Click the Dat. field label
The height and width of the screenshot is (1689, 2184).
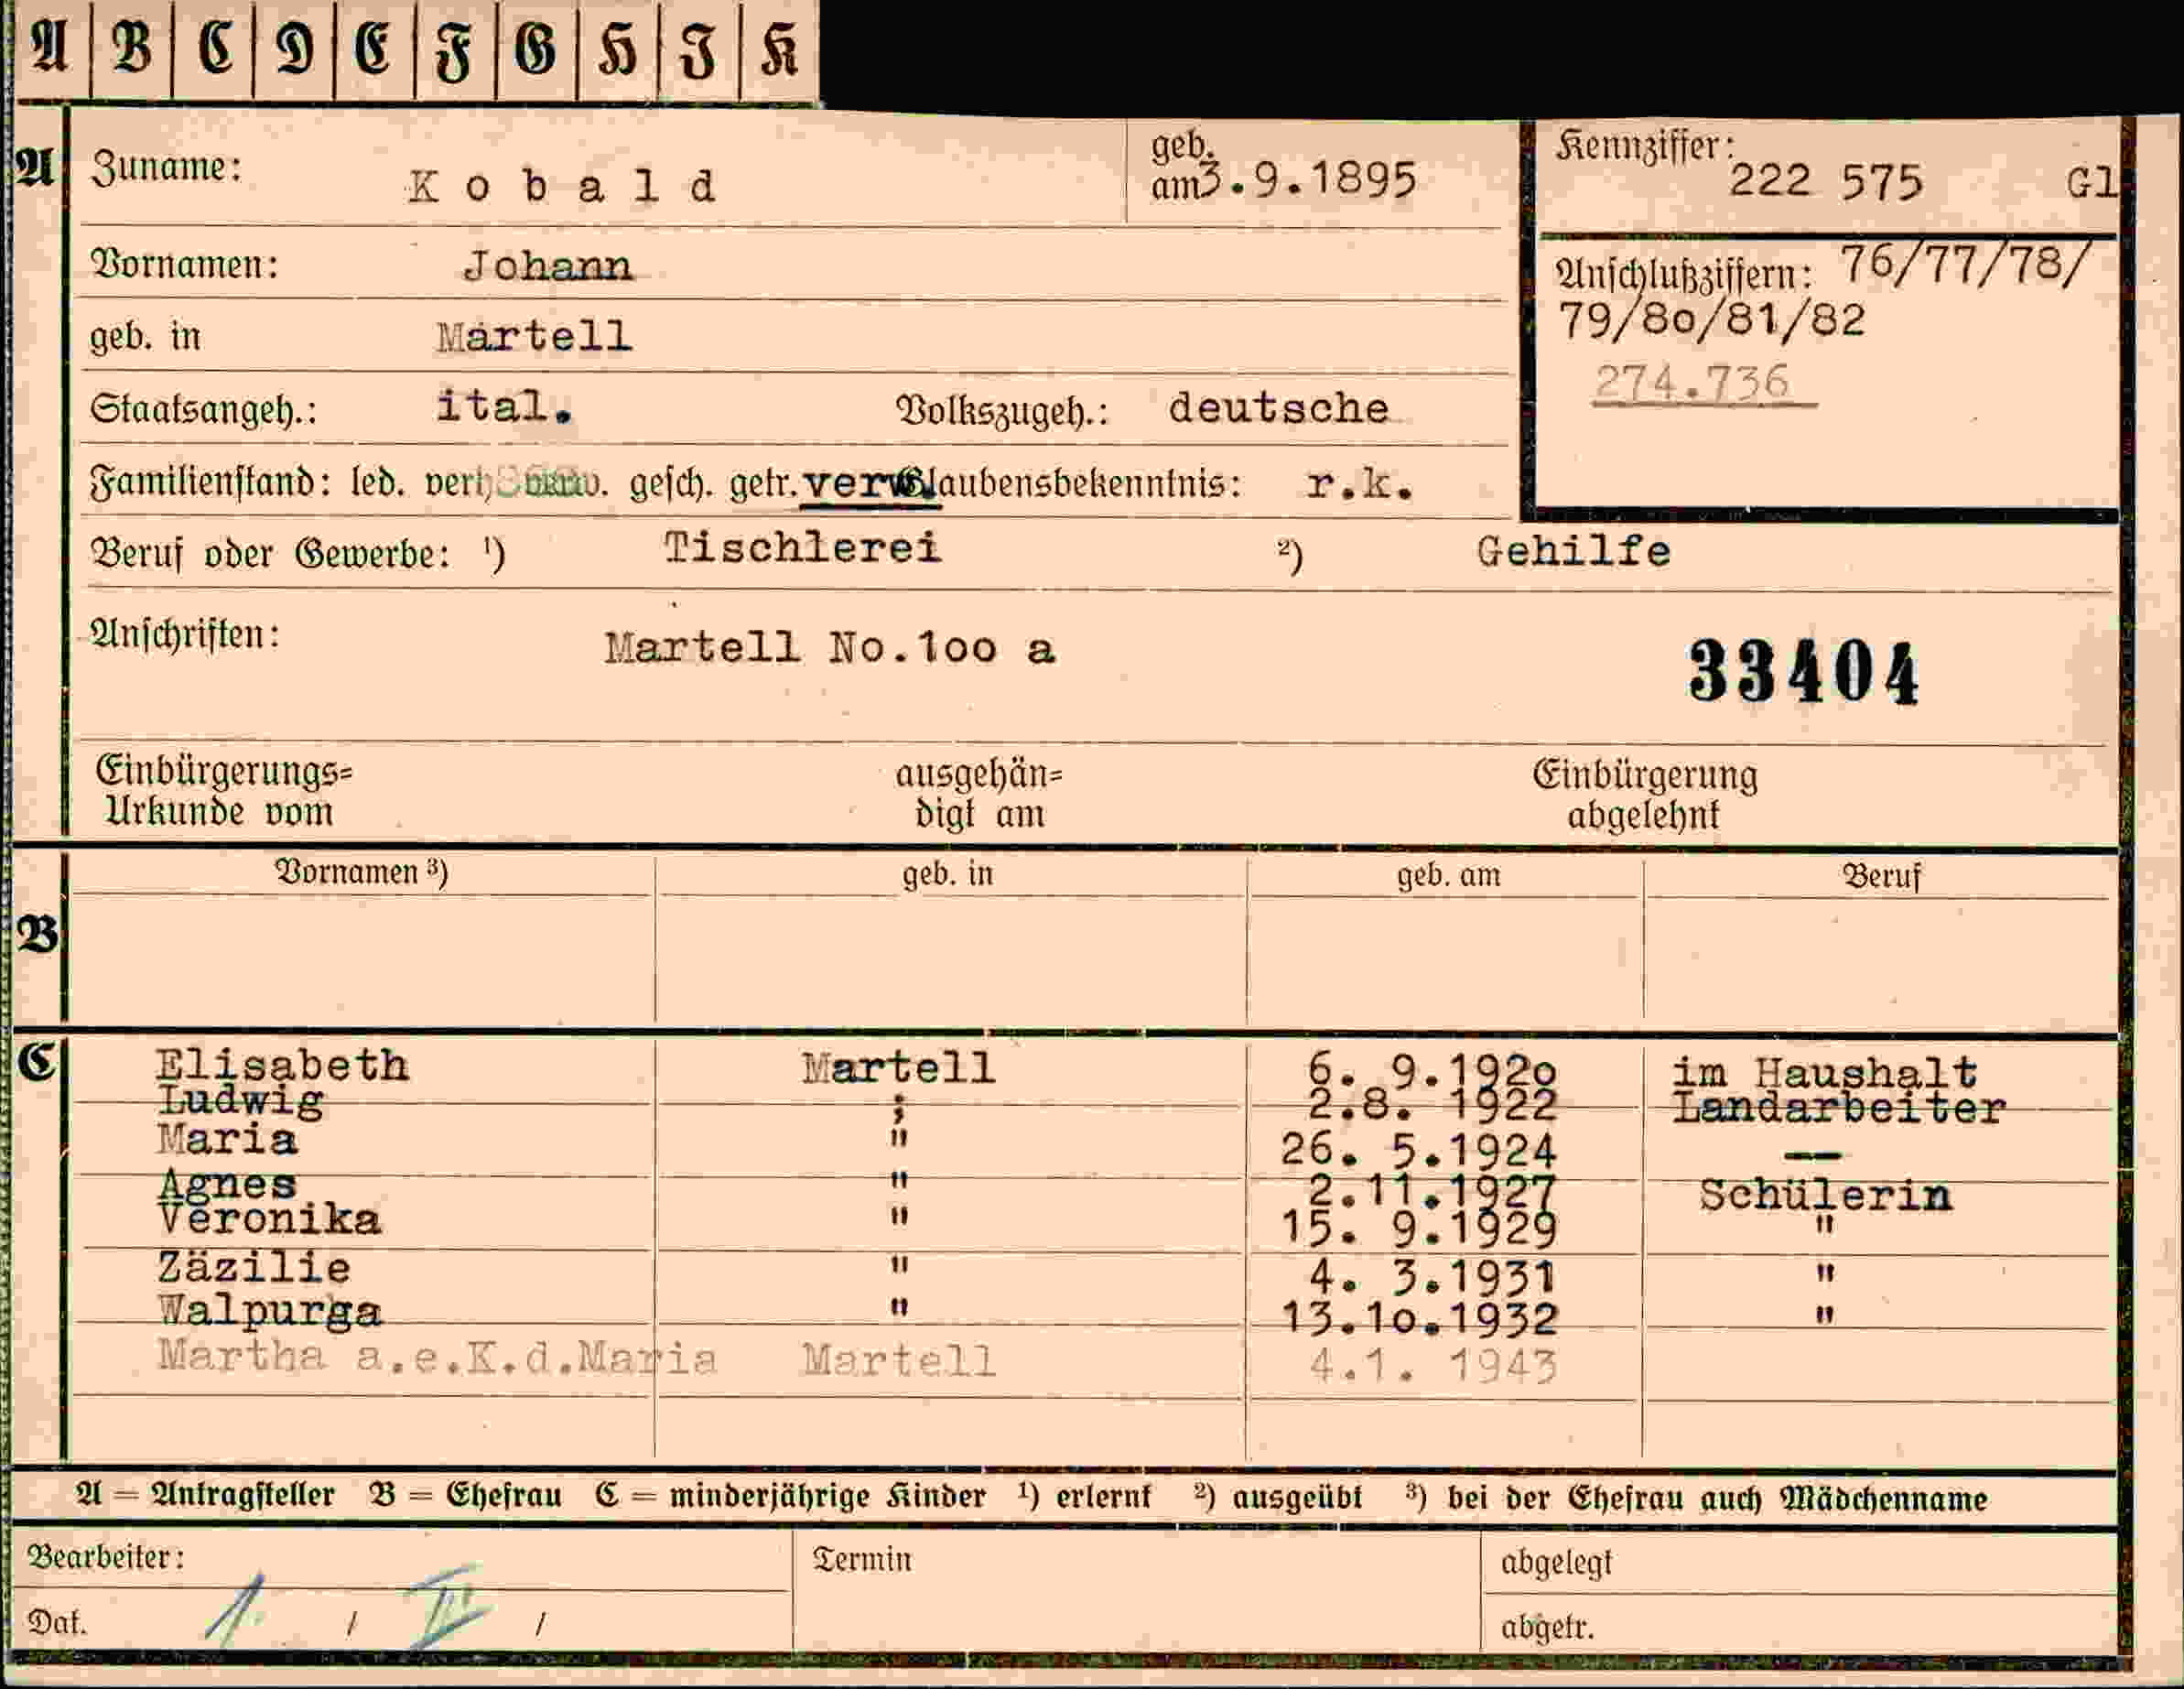pos(58,1621)
